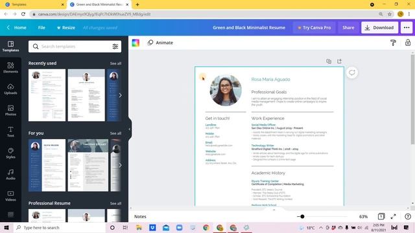This screenshot has width=415, height=233.
Task: Open the page grid view icon
Action: coord(381,216)
